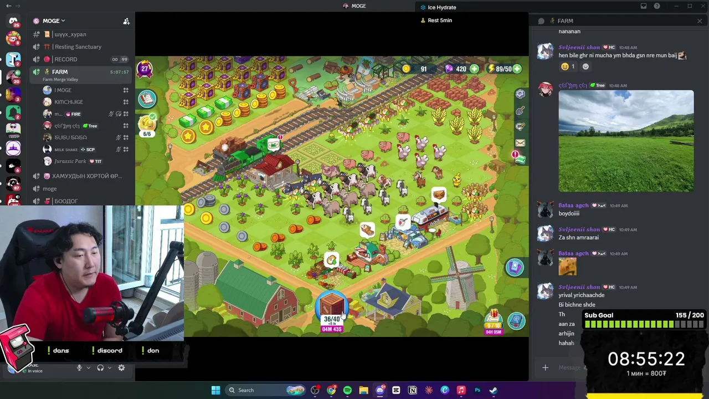Go back using title bar arrow
The width and height of the screenshot is (709, 399).
tap(8, 6)
